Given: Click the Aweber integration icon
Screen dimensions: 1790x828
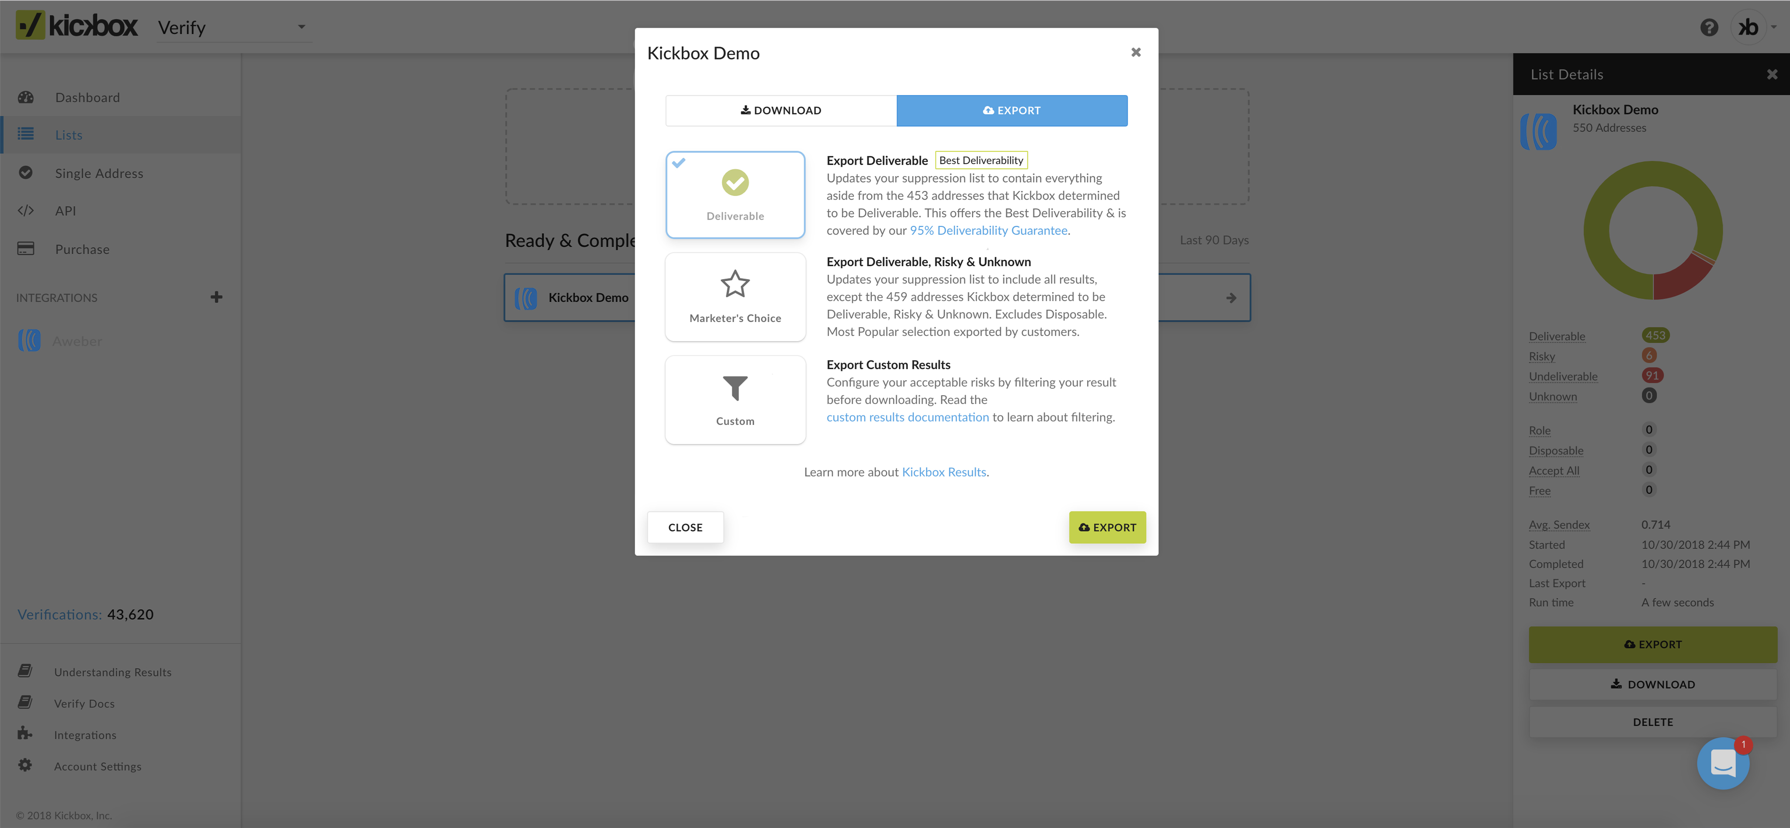Looking at the screenshot, I should click(29, 340).
